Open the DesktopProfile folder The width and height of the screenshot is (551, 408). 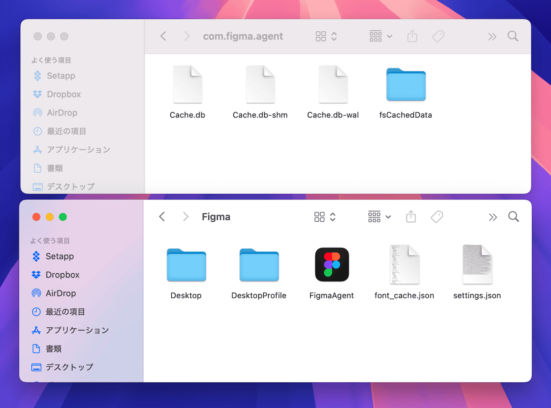pos(259,265)
